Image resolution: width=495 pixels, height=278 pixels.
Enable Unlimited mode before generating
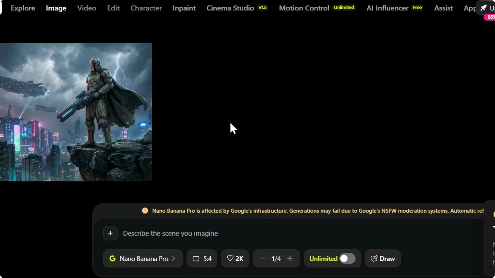(x=347, y=258)
